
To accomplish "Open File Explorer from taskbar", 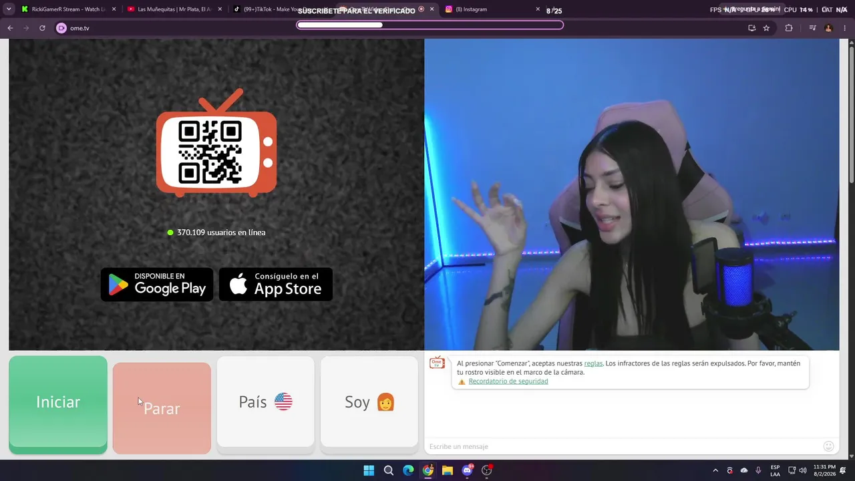I will point(448,470).
